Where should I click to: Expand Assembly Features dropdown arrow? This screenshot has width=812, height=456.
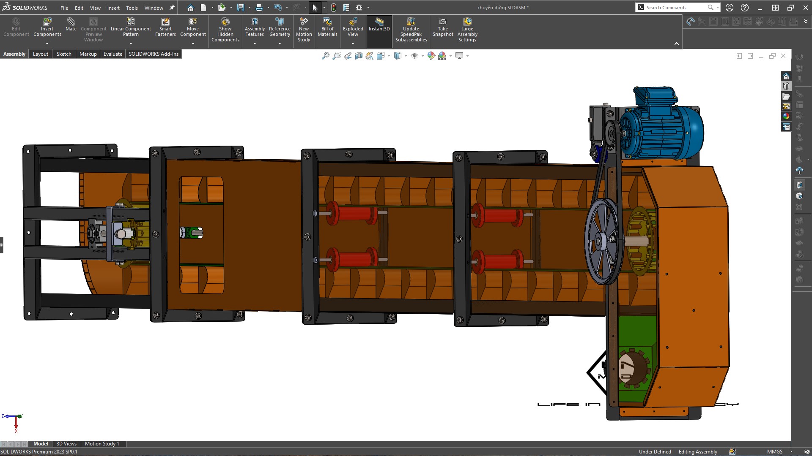(x=255, y=43)
